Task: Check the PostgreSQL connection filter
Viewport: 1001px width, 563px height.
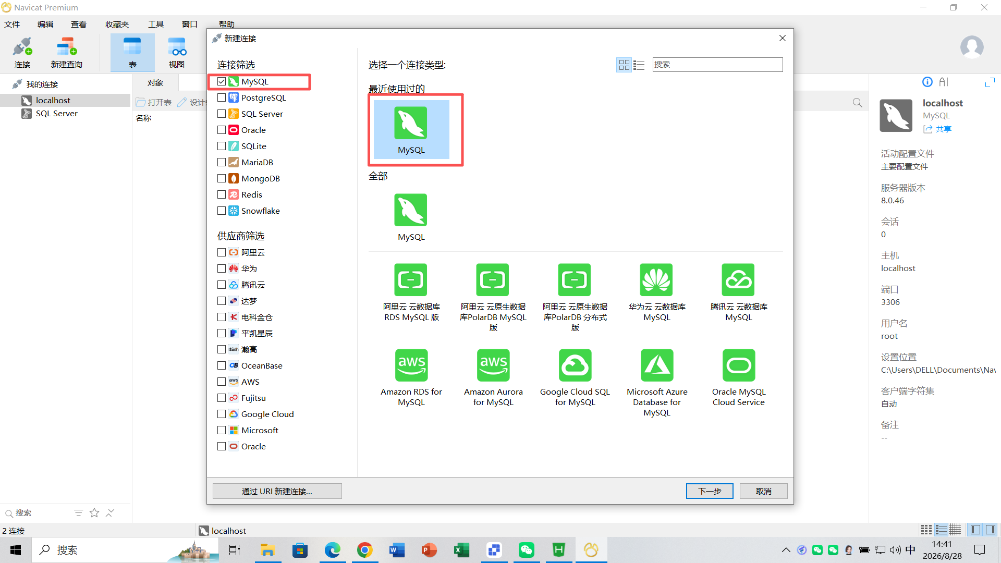Action: 222,97
